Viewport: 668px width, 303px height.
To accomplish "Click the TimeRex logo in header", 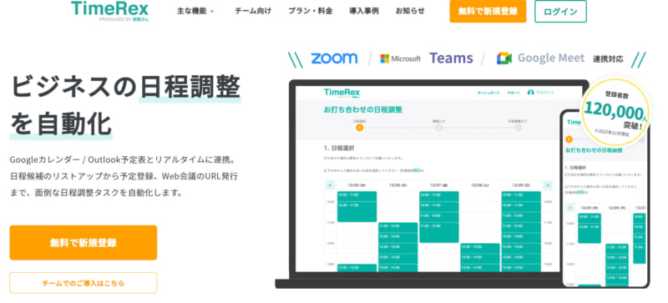I will click(110, 11).
